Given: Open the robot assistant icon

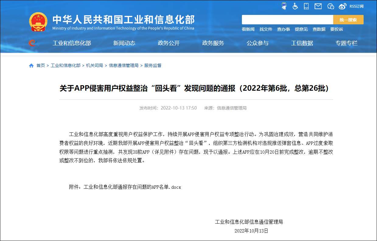Looking at the screenshot, I should point(284,6).
